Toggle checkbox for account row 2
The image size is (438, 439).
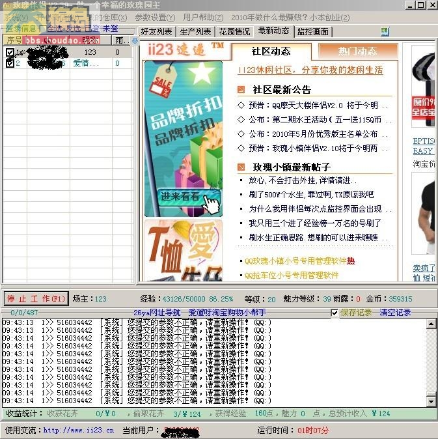pyautogui.click(x=10, y=63)
